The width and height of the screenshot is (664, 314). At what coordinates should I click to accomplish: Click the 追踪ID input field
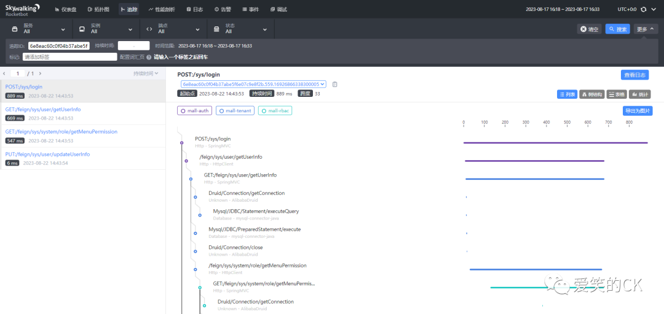[x=59, y=46]
